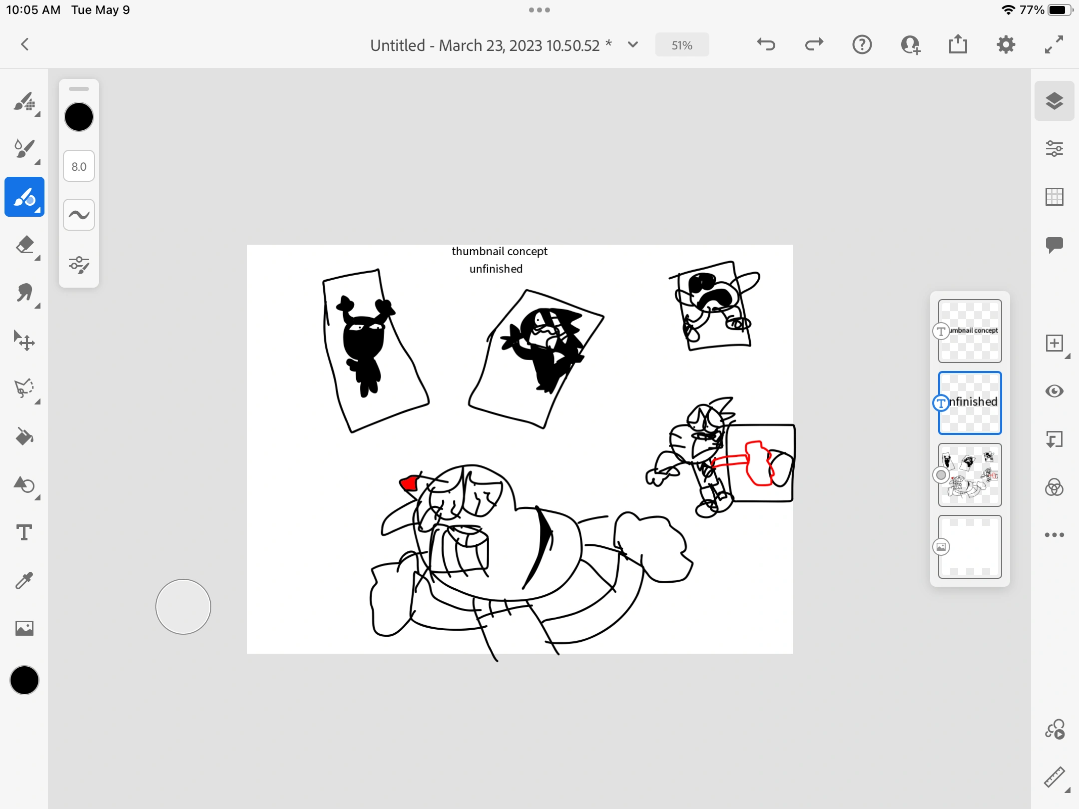
Task: Select the Move transform tool
Action: pos(24,341)
